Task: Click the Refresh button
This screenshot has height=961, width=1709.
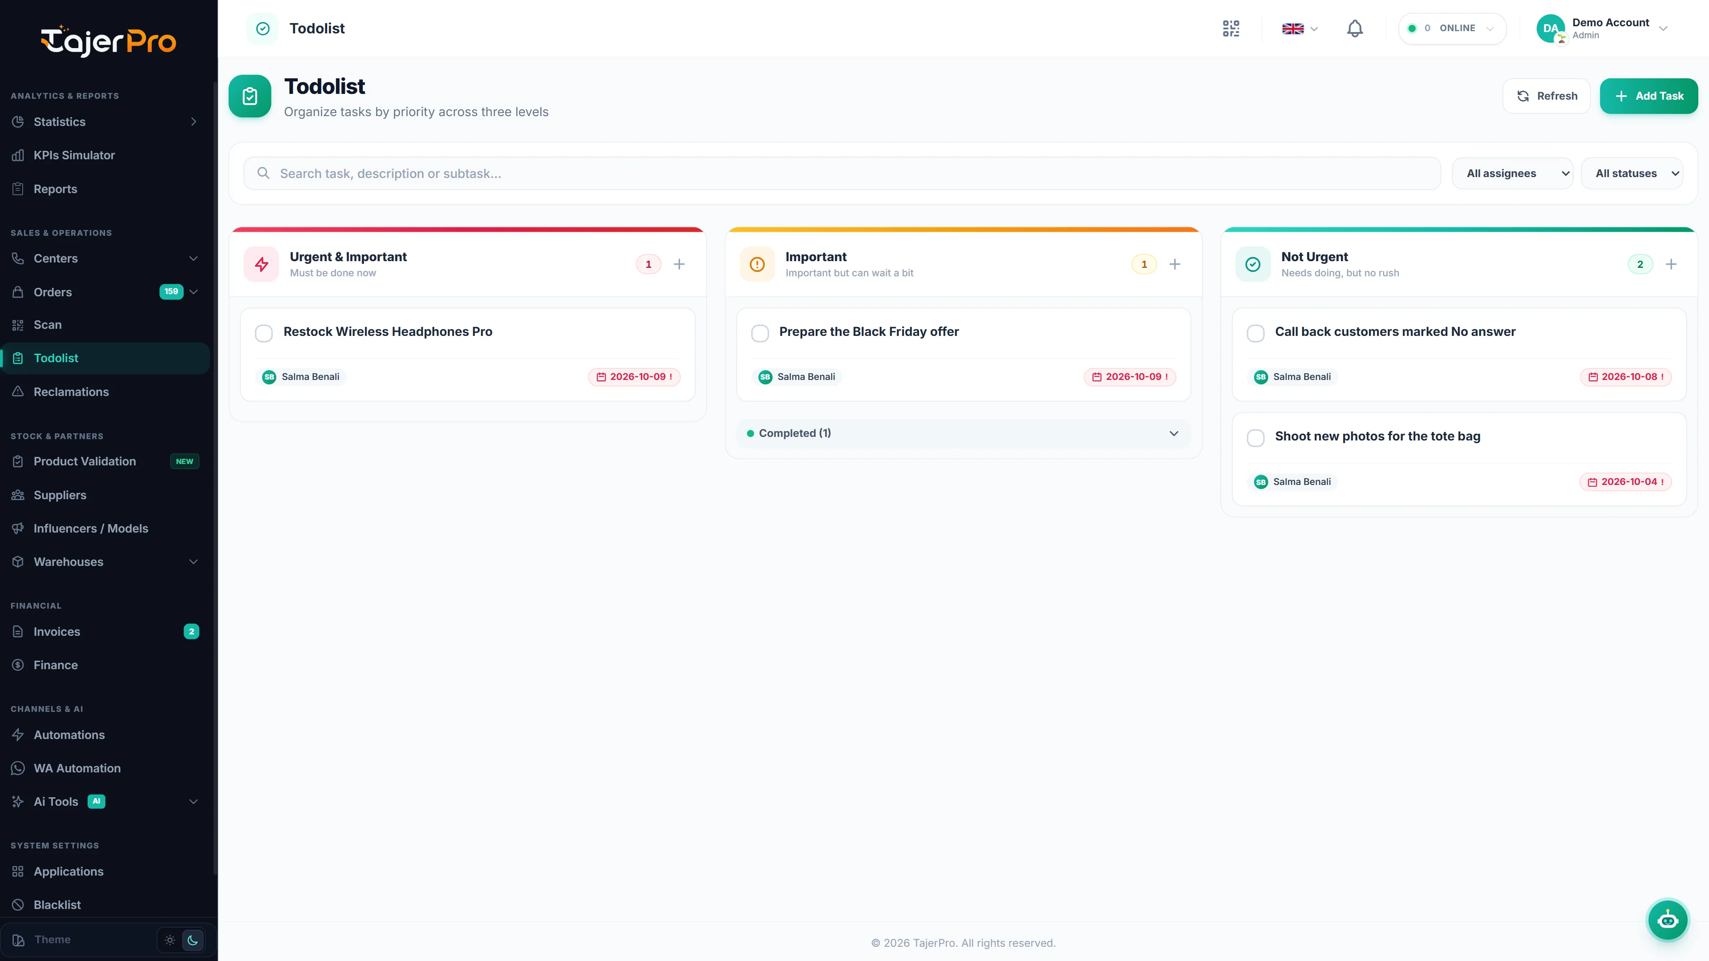Action: pyautogui.click(x=1547, y=96)
